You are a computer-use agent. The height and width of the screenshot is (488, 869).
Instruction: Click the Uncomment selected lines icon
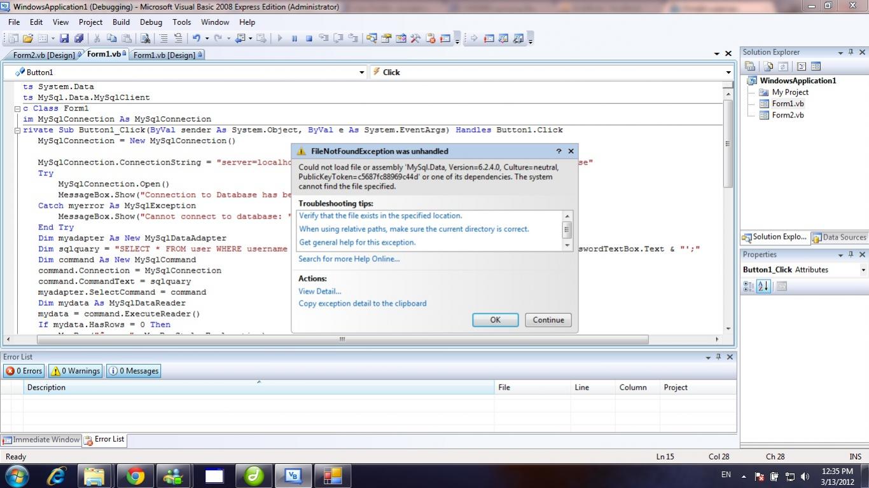click(x=178, y=39)
